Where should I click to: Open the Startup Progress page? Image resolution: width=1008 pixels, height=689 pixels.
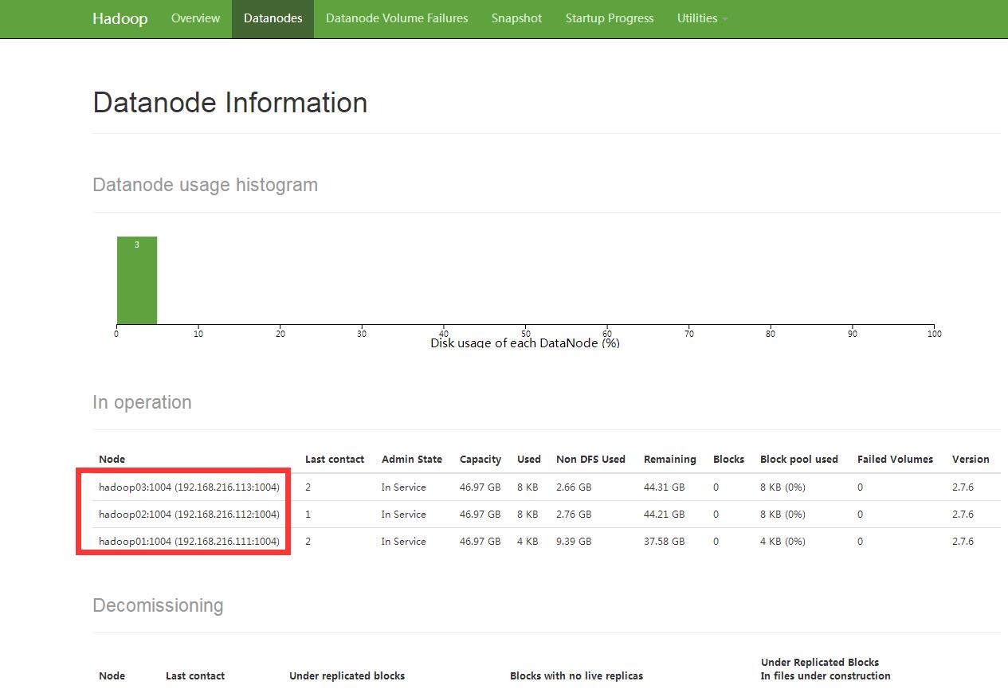tap(609, 18)
